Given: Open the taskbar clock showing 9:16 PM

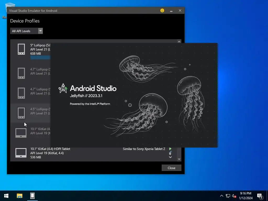Looking at the screenshot, I should [x=246, y=196].
